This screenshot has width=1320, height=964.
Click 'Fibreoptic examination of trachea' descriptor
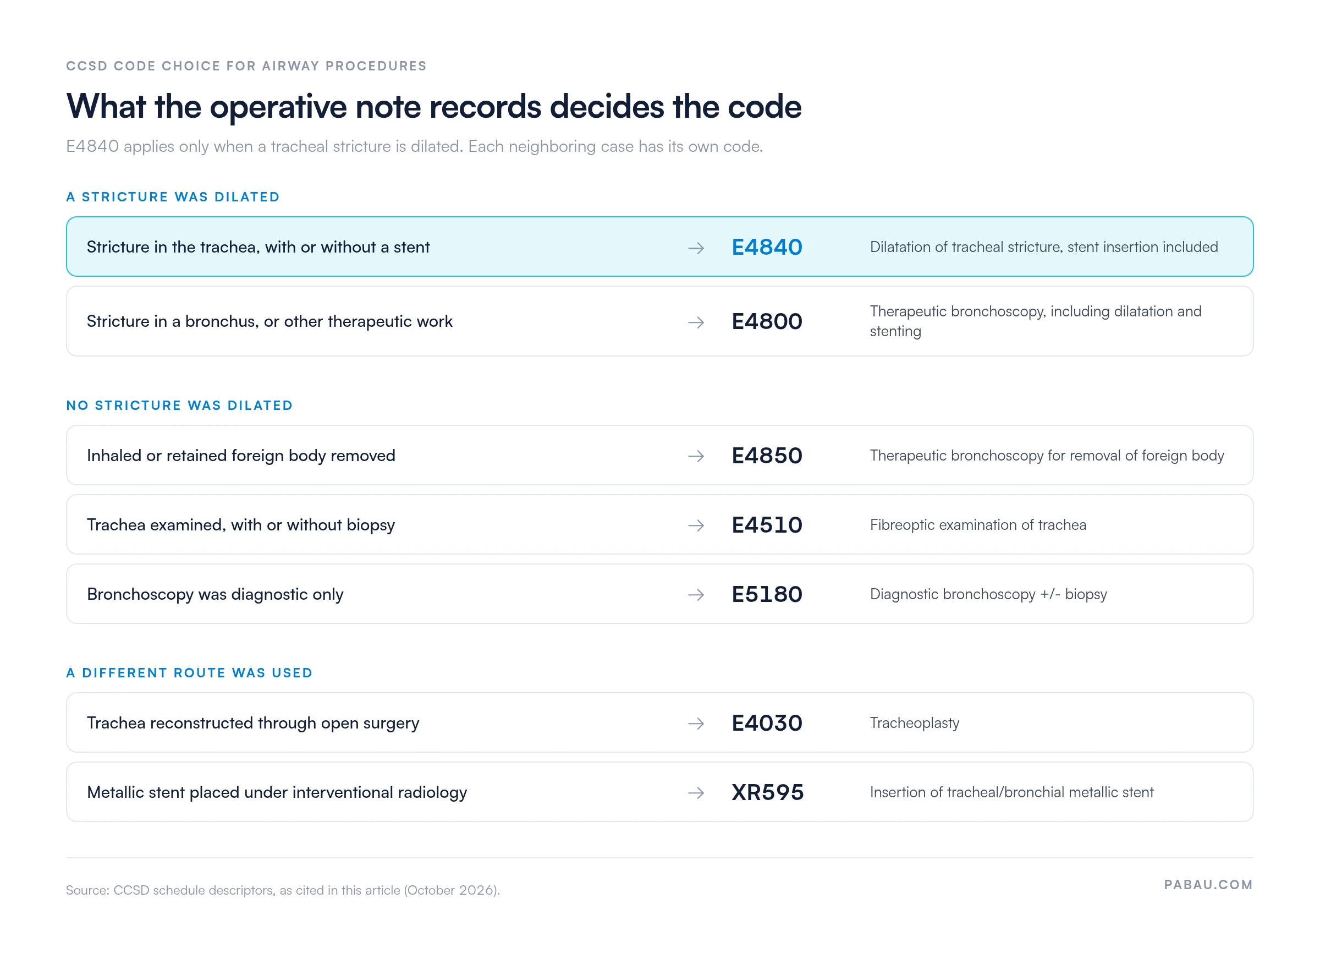[x=977, y=524]
